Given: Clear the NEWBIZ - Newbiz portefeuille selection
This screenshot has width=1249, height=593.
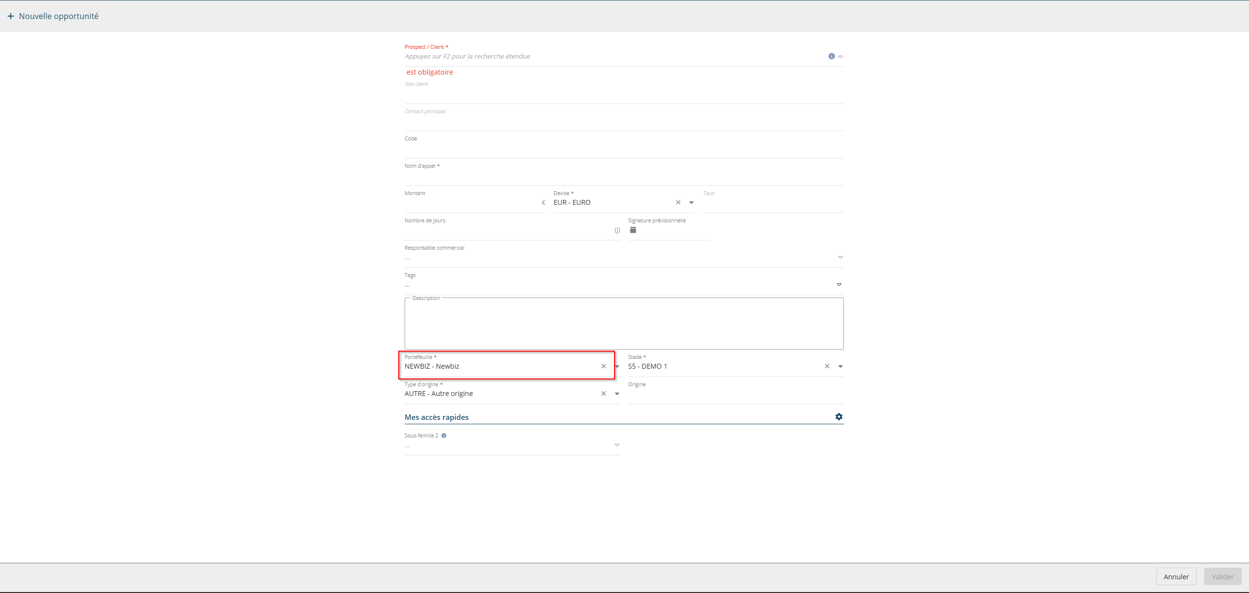Looking at the screenshot, I should click(603, 366).
